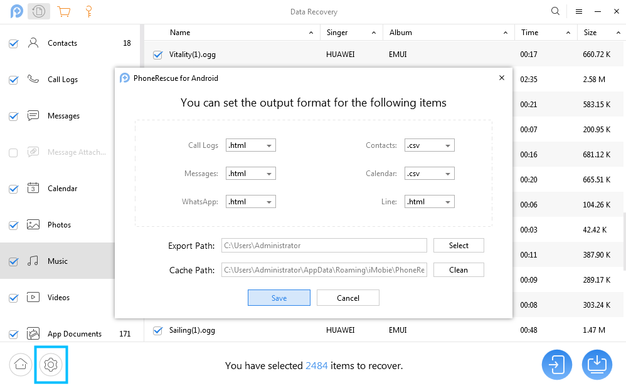Toggle the Photos checkbox
Image resolution: width=626 pixels, height=386 pixels.
[14, 226]
